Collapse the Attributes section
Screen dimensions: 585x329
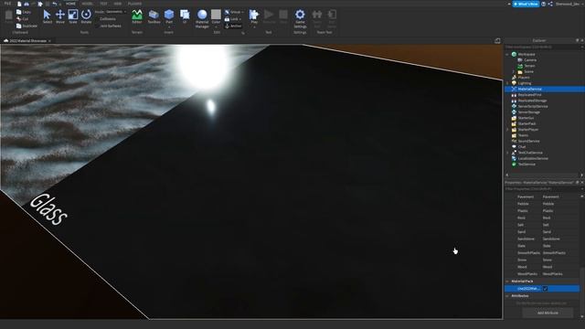pyautogui.click(x=507, y=296)
